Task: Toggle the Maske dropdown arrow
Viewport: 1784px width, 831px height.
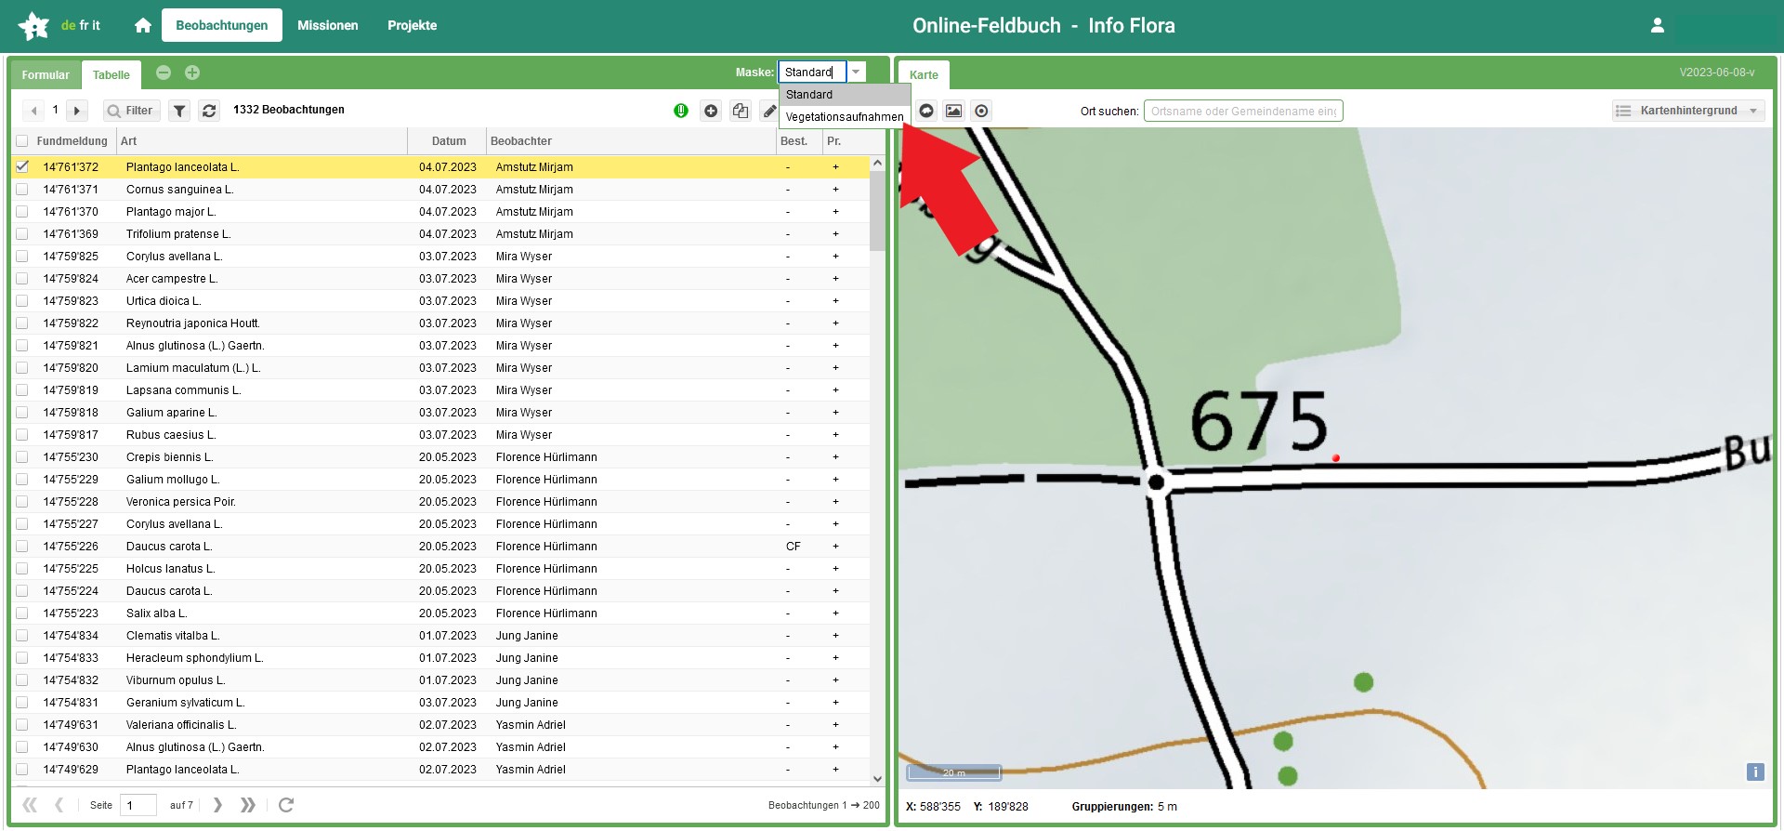Action: coord(857,72)
